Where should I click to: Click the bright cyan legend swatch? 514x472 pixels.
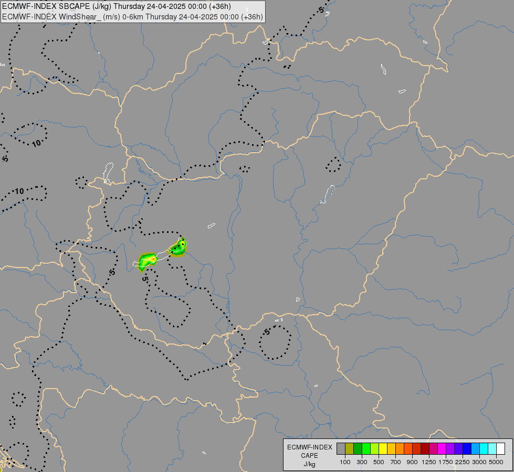click(484, 449)
